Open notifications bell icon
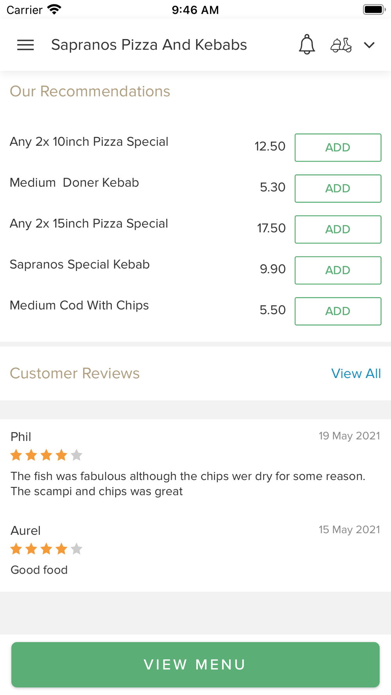The image size is (391, 695). 307,45
